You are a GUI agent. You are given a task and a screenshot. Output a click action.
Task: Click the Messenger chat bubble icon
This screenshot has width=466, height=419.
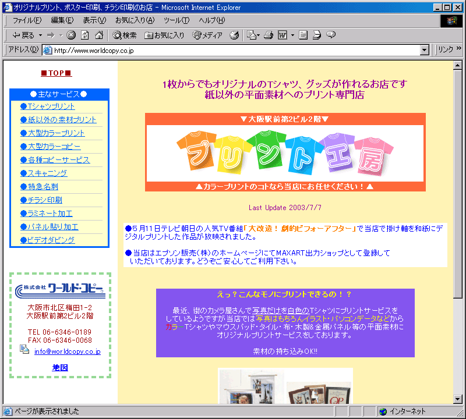[331, 35]
